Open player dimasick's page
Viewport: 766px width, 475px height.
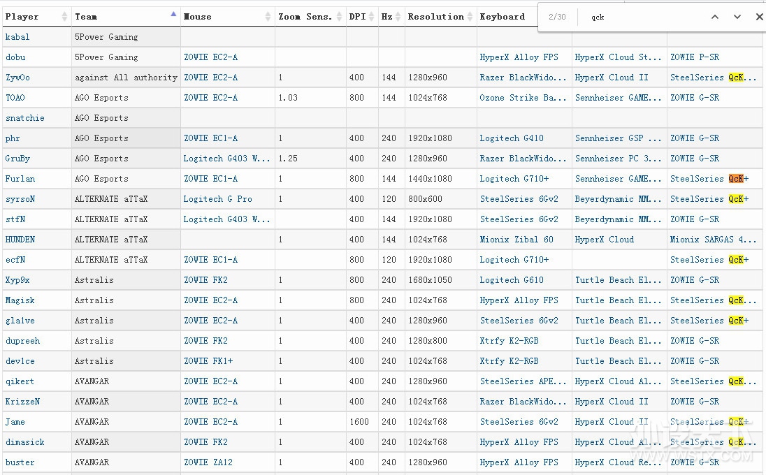tap(25, 442)
